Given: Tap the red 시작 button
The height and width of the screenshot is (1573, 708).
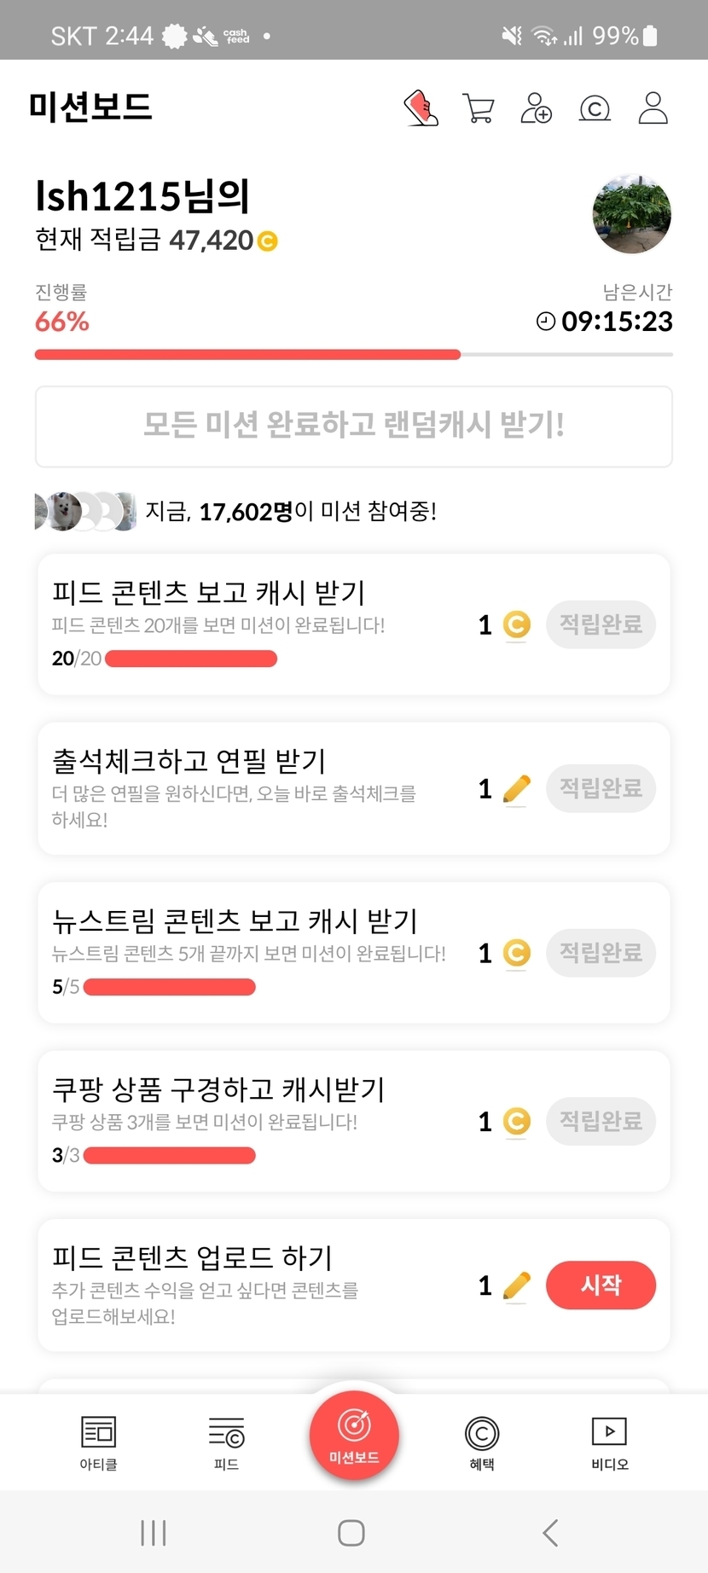Looking at the screenshot, I should point(601,1285).
